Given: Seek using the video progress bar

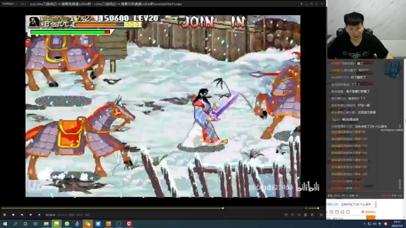Looking at the screenshot, I should tap(151, 208).
